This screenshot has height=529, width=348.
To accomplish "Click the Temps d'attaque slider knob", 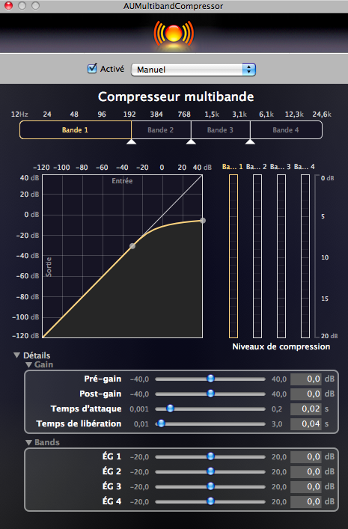I will (170, 409).
